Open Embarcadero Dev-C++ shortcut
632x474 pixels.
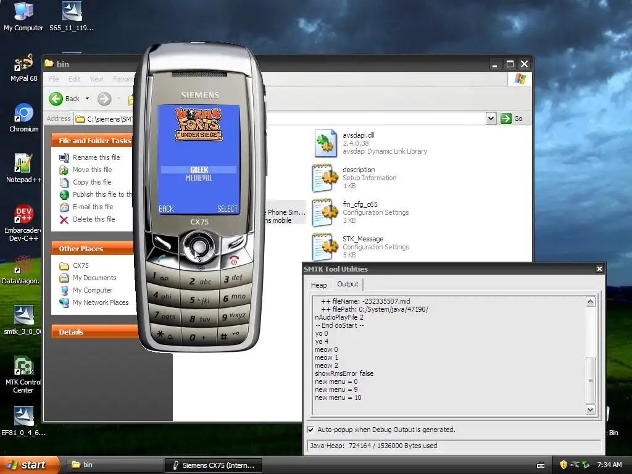(23, 223)
